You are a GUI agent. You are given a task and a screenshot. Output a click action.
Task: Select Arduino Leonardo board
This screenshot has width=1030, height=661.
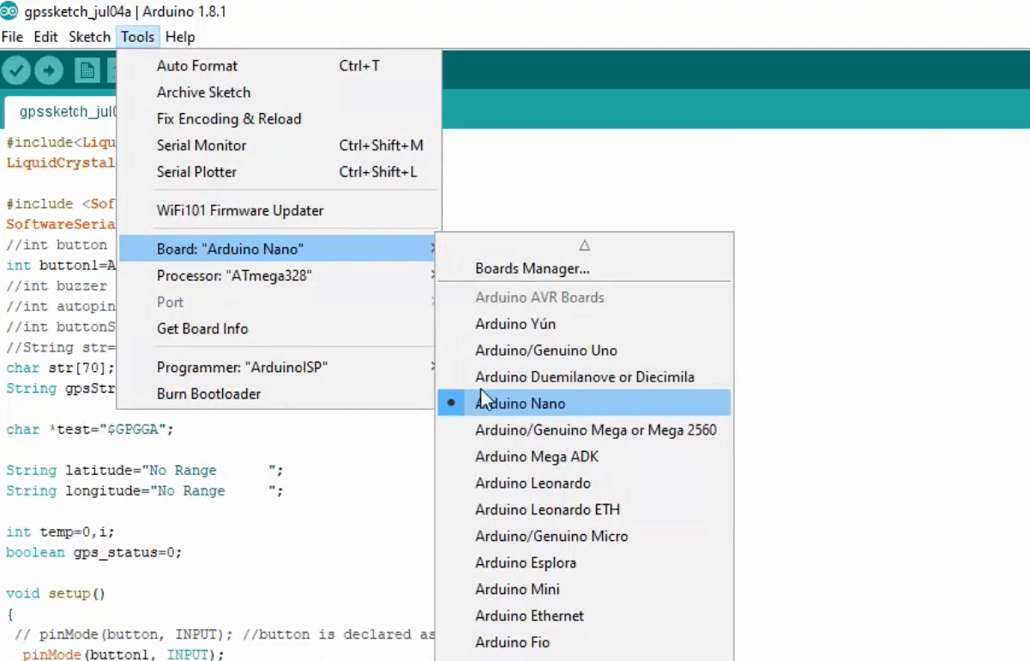coord(584,483)
